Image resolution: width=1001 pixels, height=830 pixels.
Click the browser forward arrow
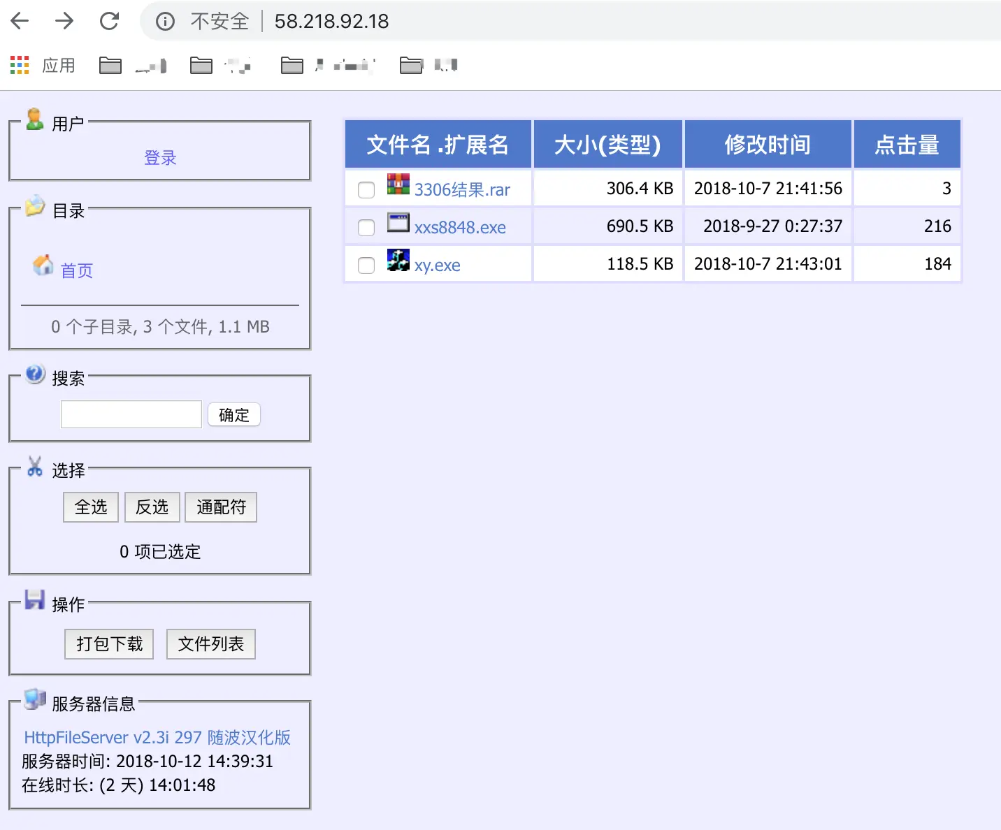[x=64, y=21]
